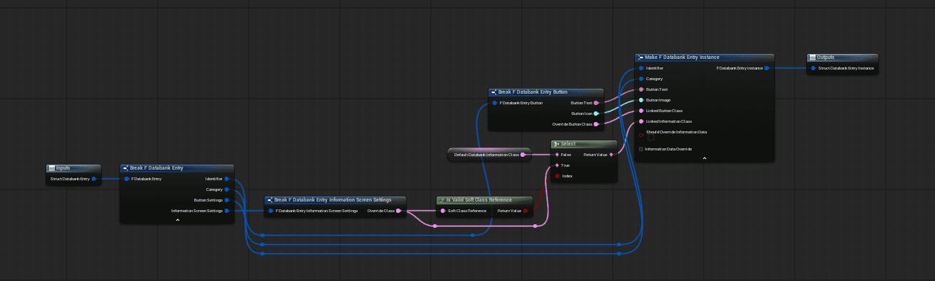The image size is (935, 281).
Task: Click the Button Image input pin
Action: point(641,100)
